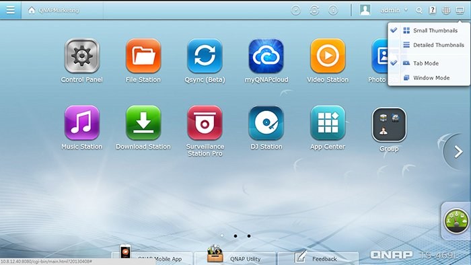
Task: Open the QNAP Utility link
Action: click(235, 258)
